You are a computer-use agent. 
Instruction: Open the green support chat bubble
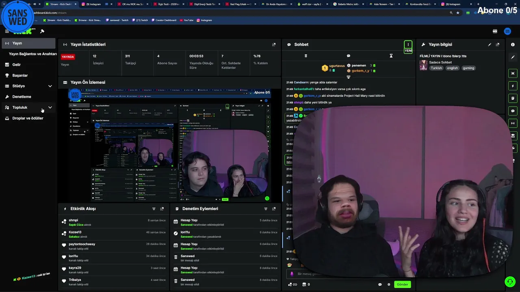[x=510, y=281]
